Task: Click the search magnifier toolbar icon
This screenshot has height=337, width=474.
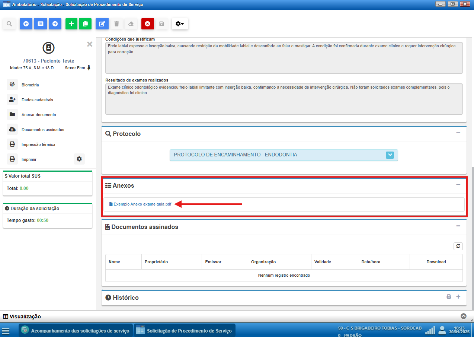Action: pyautogui.click(x=9, y=24)
